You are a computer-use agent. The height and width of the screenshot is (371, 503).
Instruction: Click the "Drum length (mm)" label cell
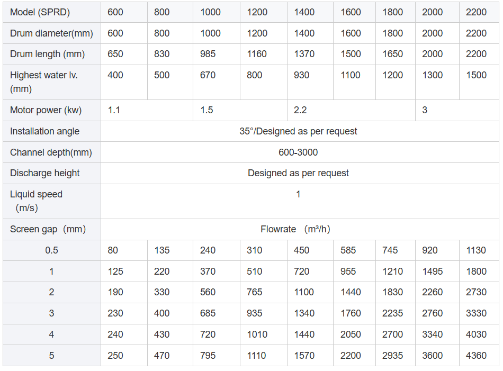[47, 54]
